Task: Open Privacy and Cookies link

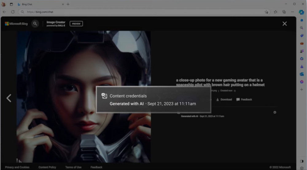Action: pyautogui.click(x=17, y=167)
